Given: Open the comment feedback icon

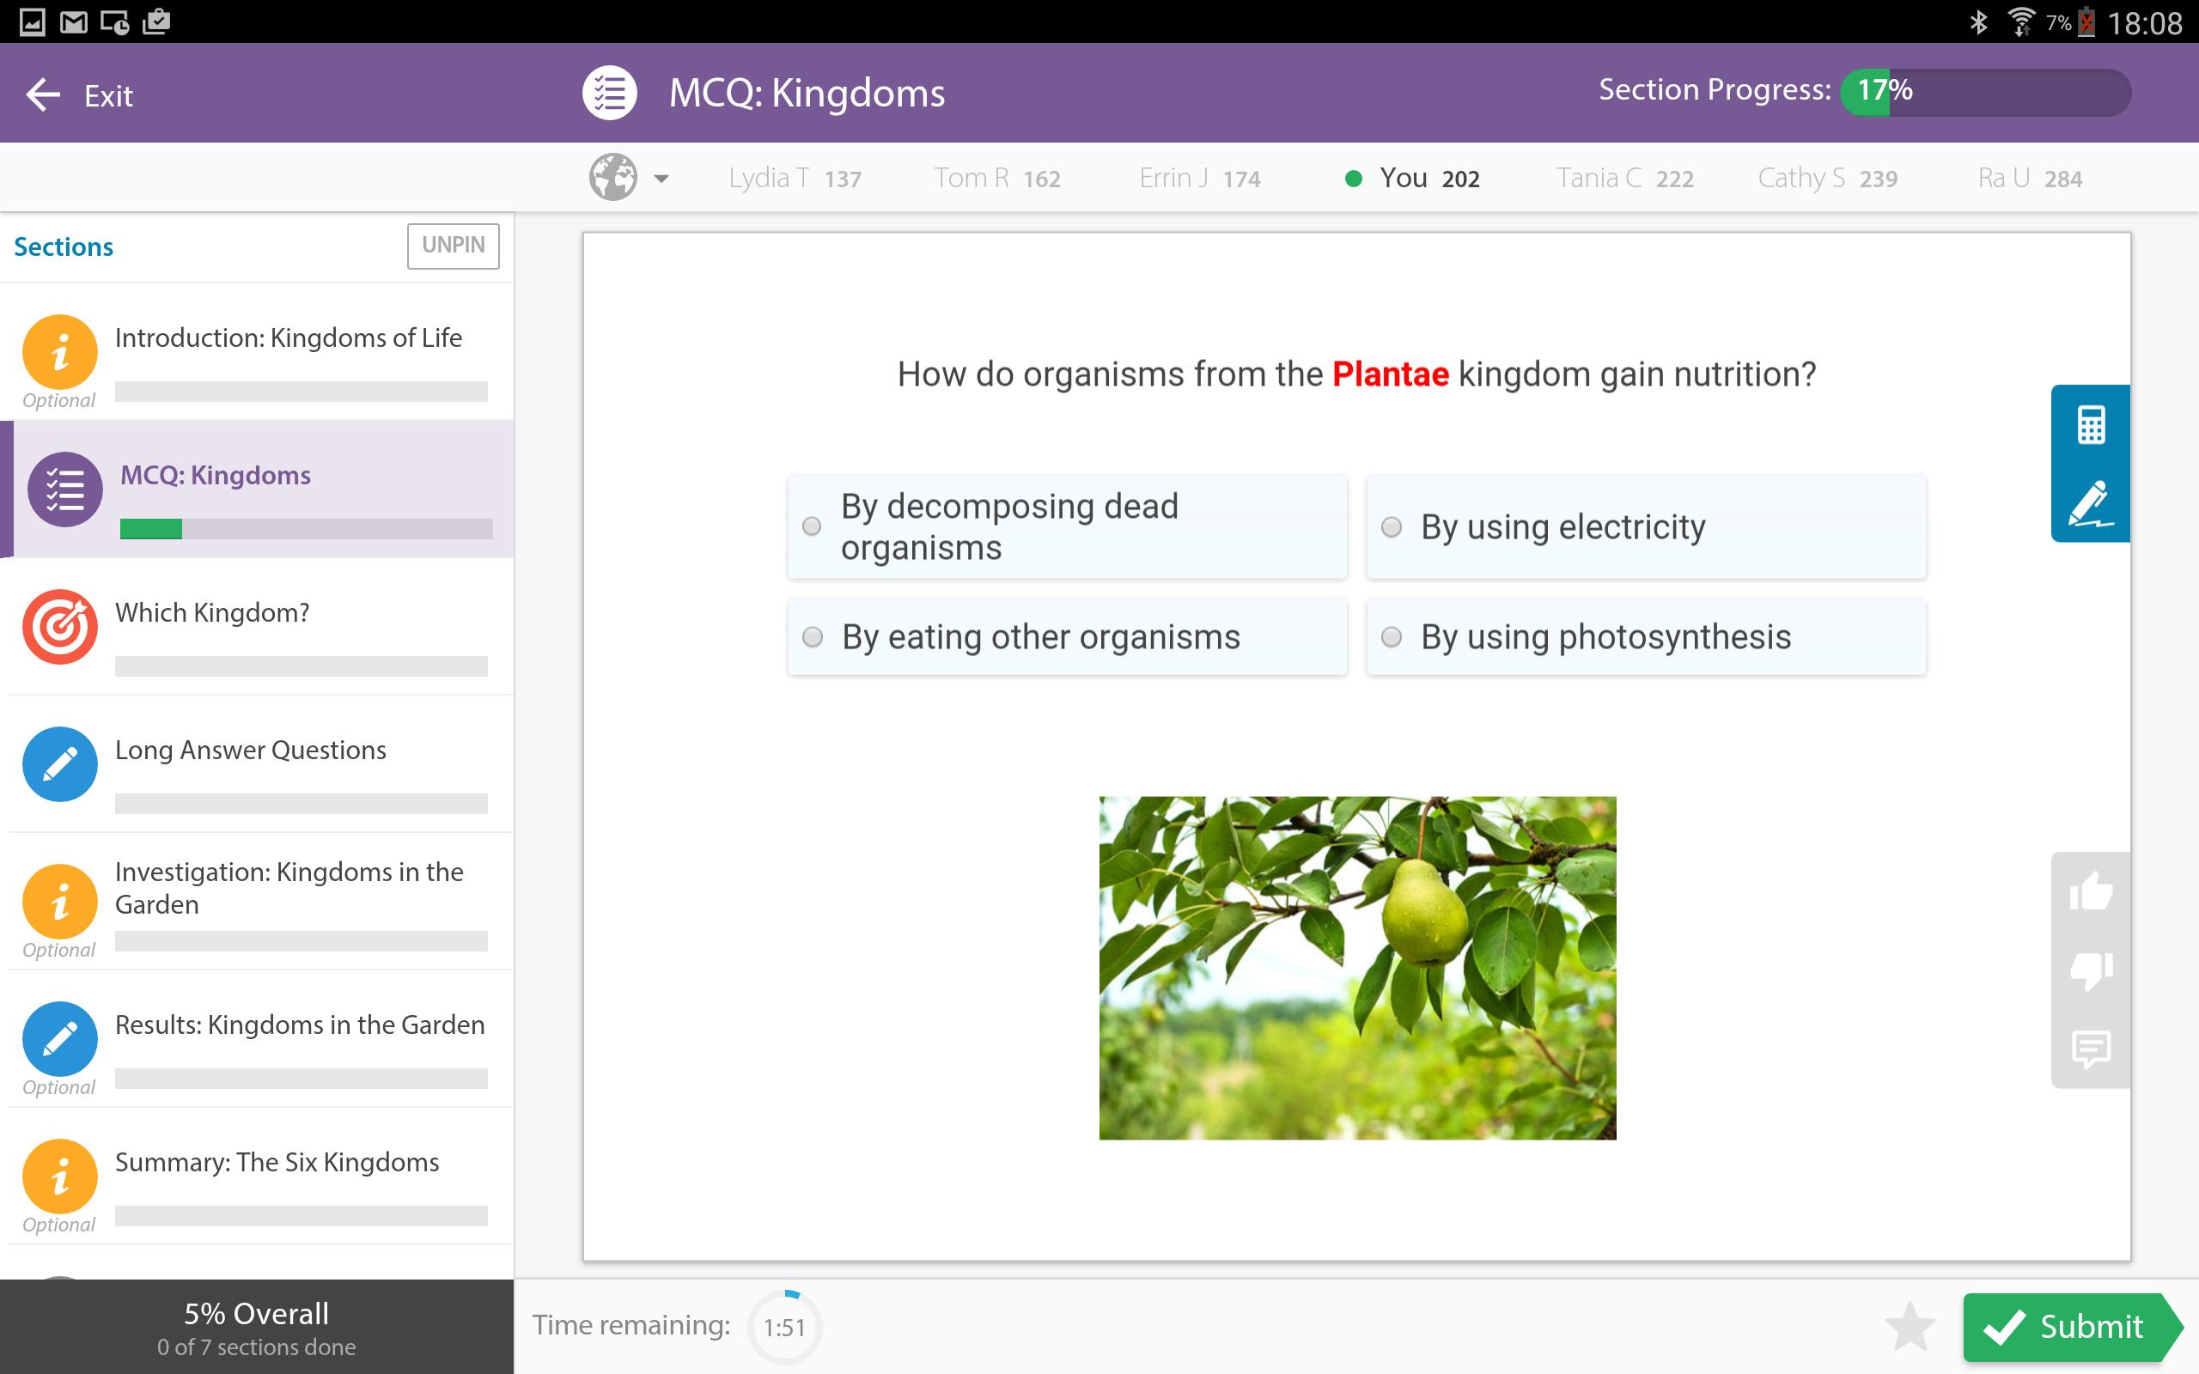Looking at the screenshot, I should 2091,1049.
